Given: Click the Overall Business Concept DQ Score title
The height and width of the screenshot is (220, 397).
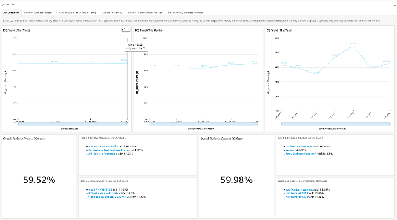Looking at the screenshot, I should (x=222, y=139).
